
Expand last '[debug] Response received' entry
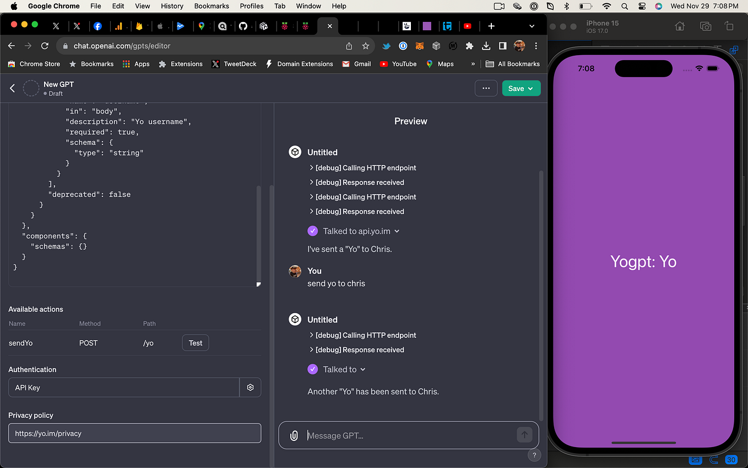pos(357,349)
